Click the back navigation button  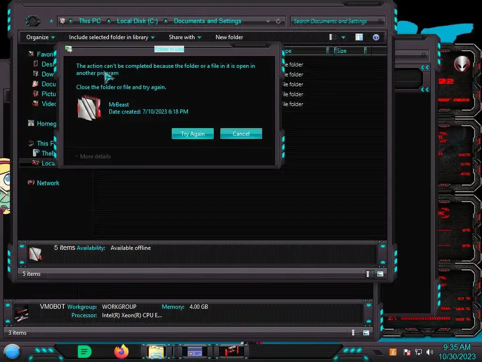click(x=32, y=21)
